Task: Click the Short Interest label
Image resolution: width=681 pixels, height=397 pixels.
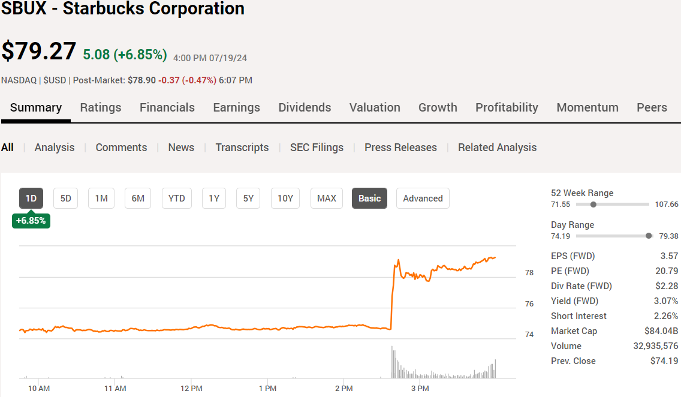Action: pos(578,316)
